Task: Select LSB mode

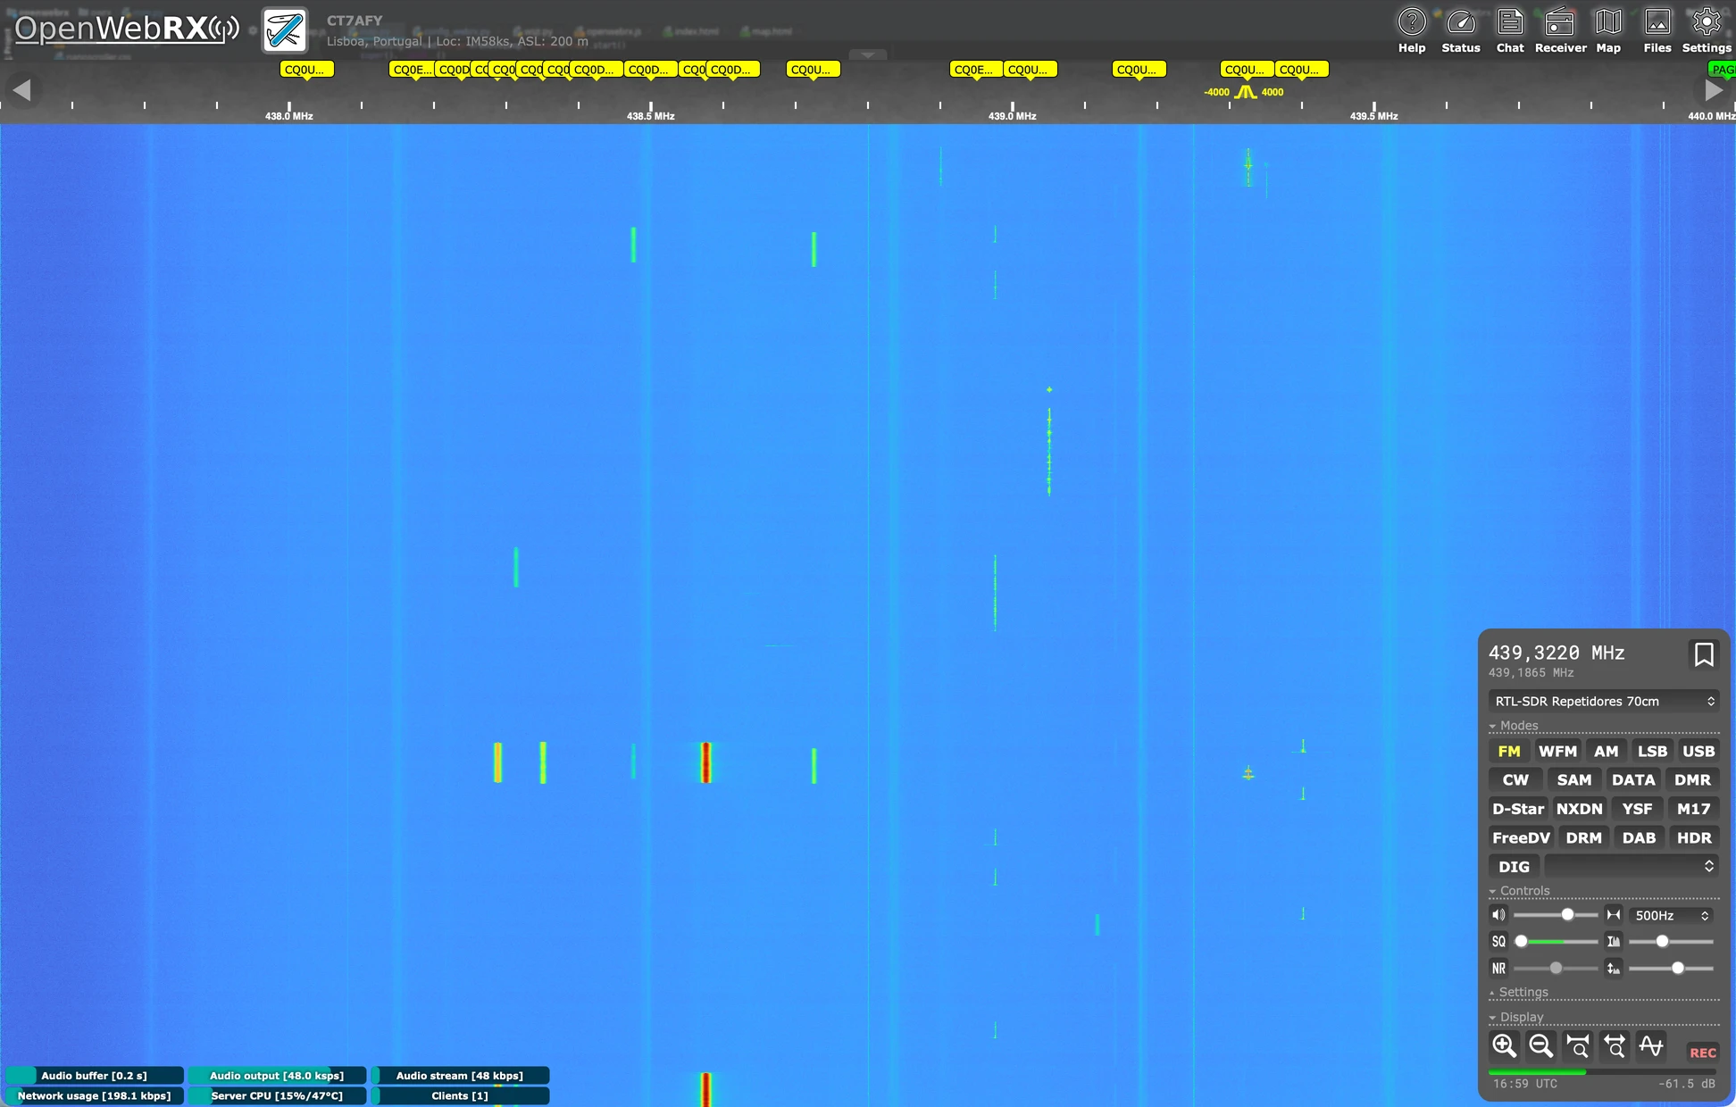Action: click(1652, 751)
